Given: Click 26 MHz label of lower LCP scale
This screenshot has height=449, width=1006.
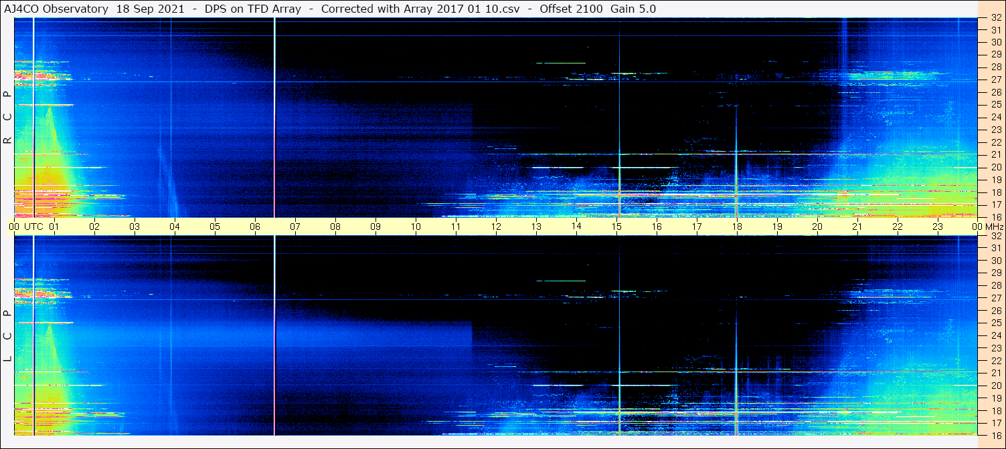Looking at the screenshot, I should coord(996,311).
